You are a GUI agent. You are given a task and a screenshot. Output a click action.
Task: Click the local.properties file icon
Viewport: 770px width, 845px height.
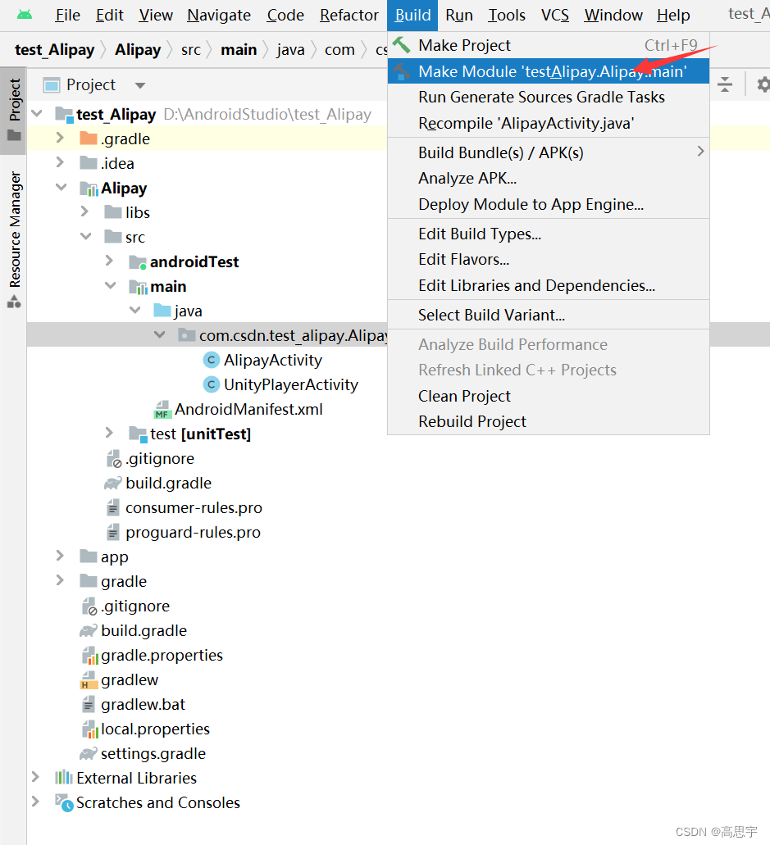tap(90, 729)
